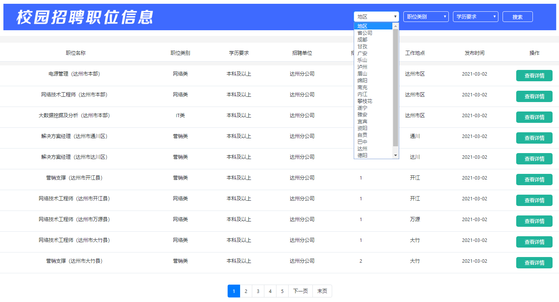The width and height of the screenshot is (559, 302).
Task: Pick 乐山 from the region list
Action: click(x=373, y=60)
